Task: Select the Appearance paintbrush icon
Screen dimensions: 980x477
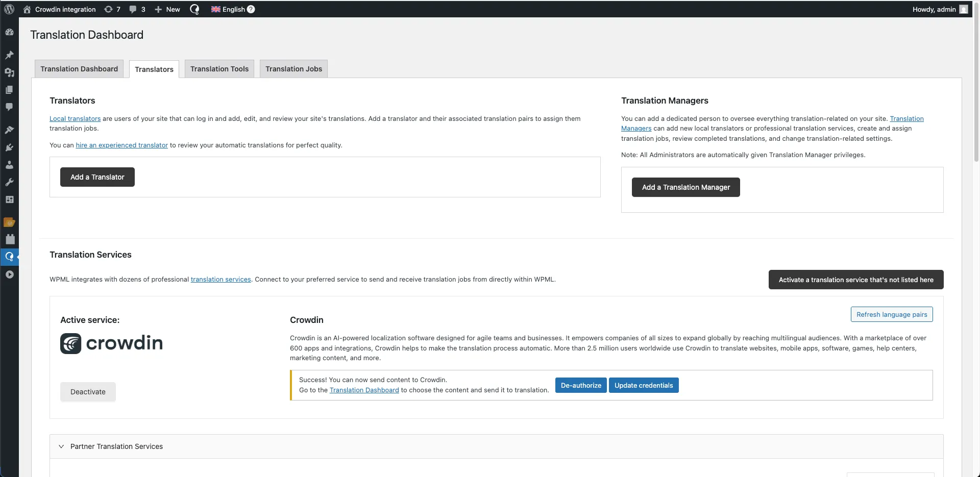Action: point(9,130)
